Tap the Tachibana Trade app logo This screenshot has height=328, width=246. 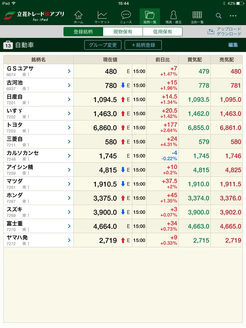[34, 16]
